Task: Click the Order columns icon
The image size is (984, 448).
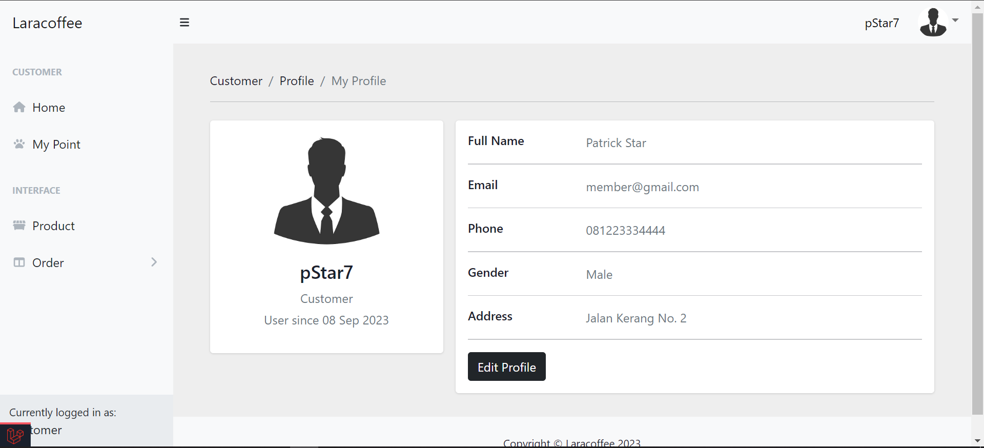Action: coord(19,262)
